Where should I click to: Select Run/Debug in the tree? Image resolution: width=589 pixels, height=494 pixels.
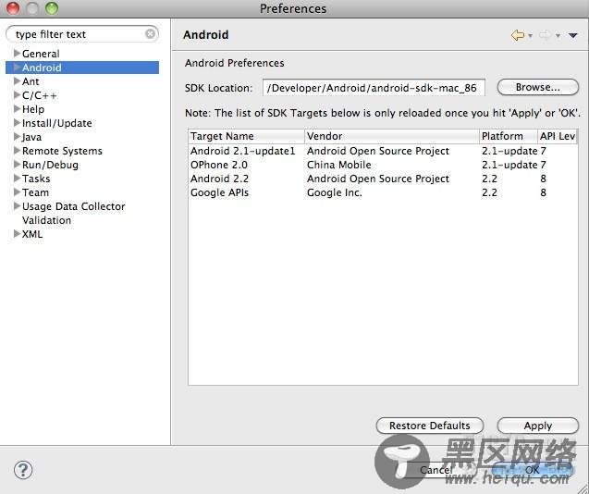(x=50, y=165)
